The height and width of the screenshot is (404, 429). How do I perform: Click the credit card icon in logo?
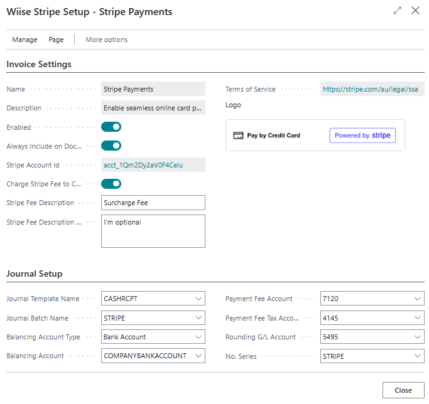[x=238, y=136]
